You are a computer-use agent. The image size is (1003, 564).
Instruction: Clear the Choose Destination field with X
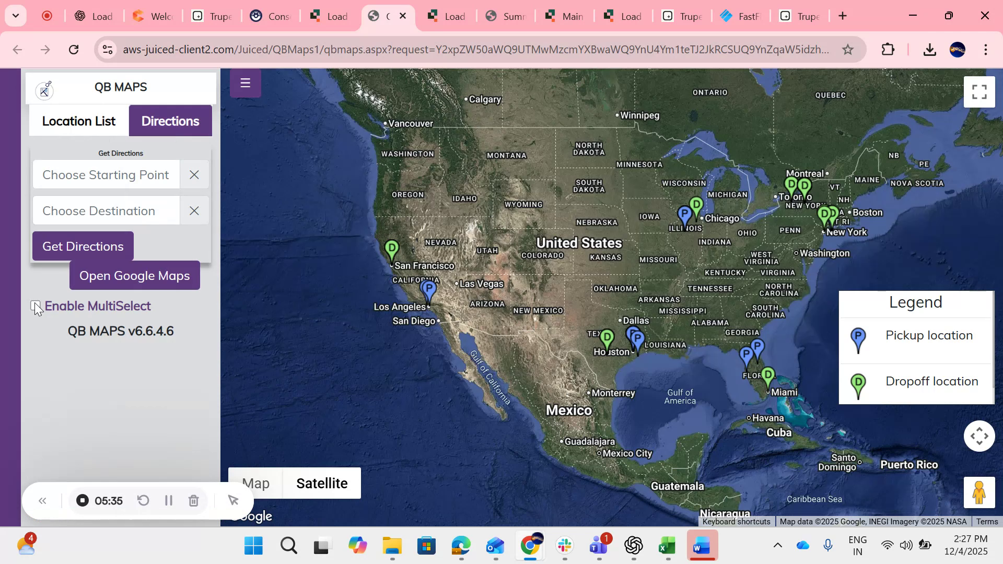(x=194, y=210)
